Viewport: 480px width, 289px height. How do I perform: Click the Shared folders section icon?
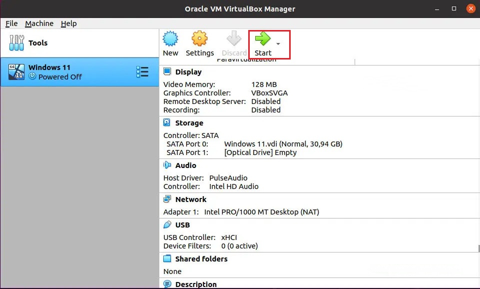[x=167, y=259]
